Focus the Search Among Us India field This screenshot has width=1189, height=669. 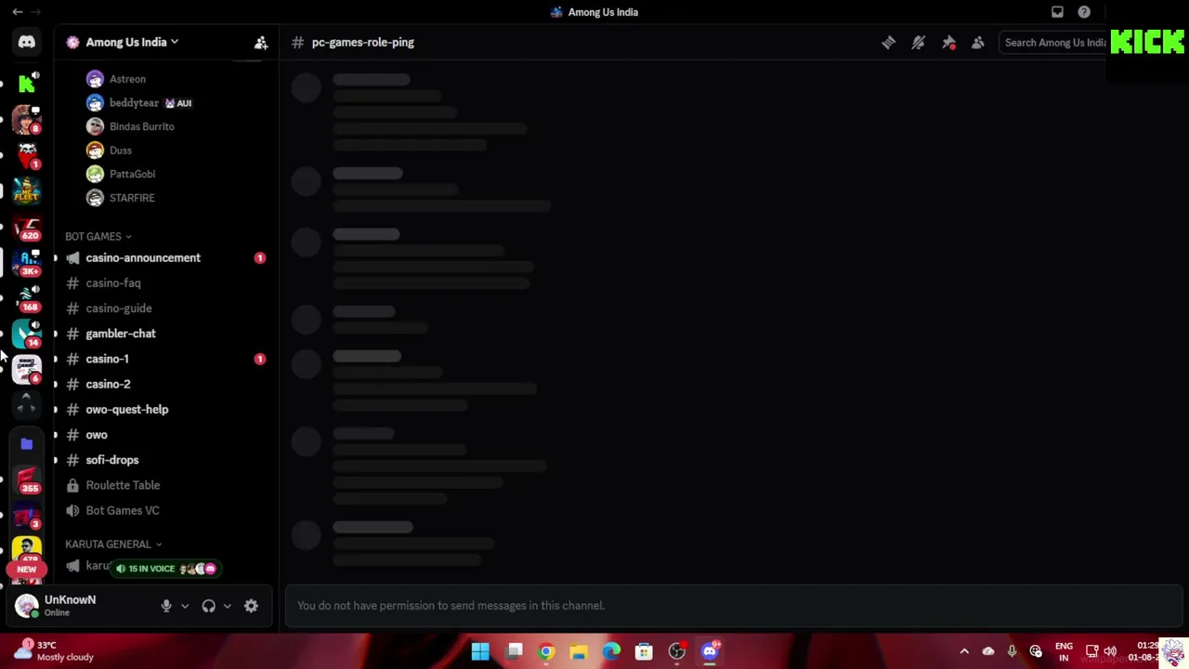click(1053, 43)
